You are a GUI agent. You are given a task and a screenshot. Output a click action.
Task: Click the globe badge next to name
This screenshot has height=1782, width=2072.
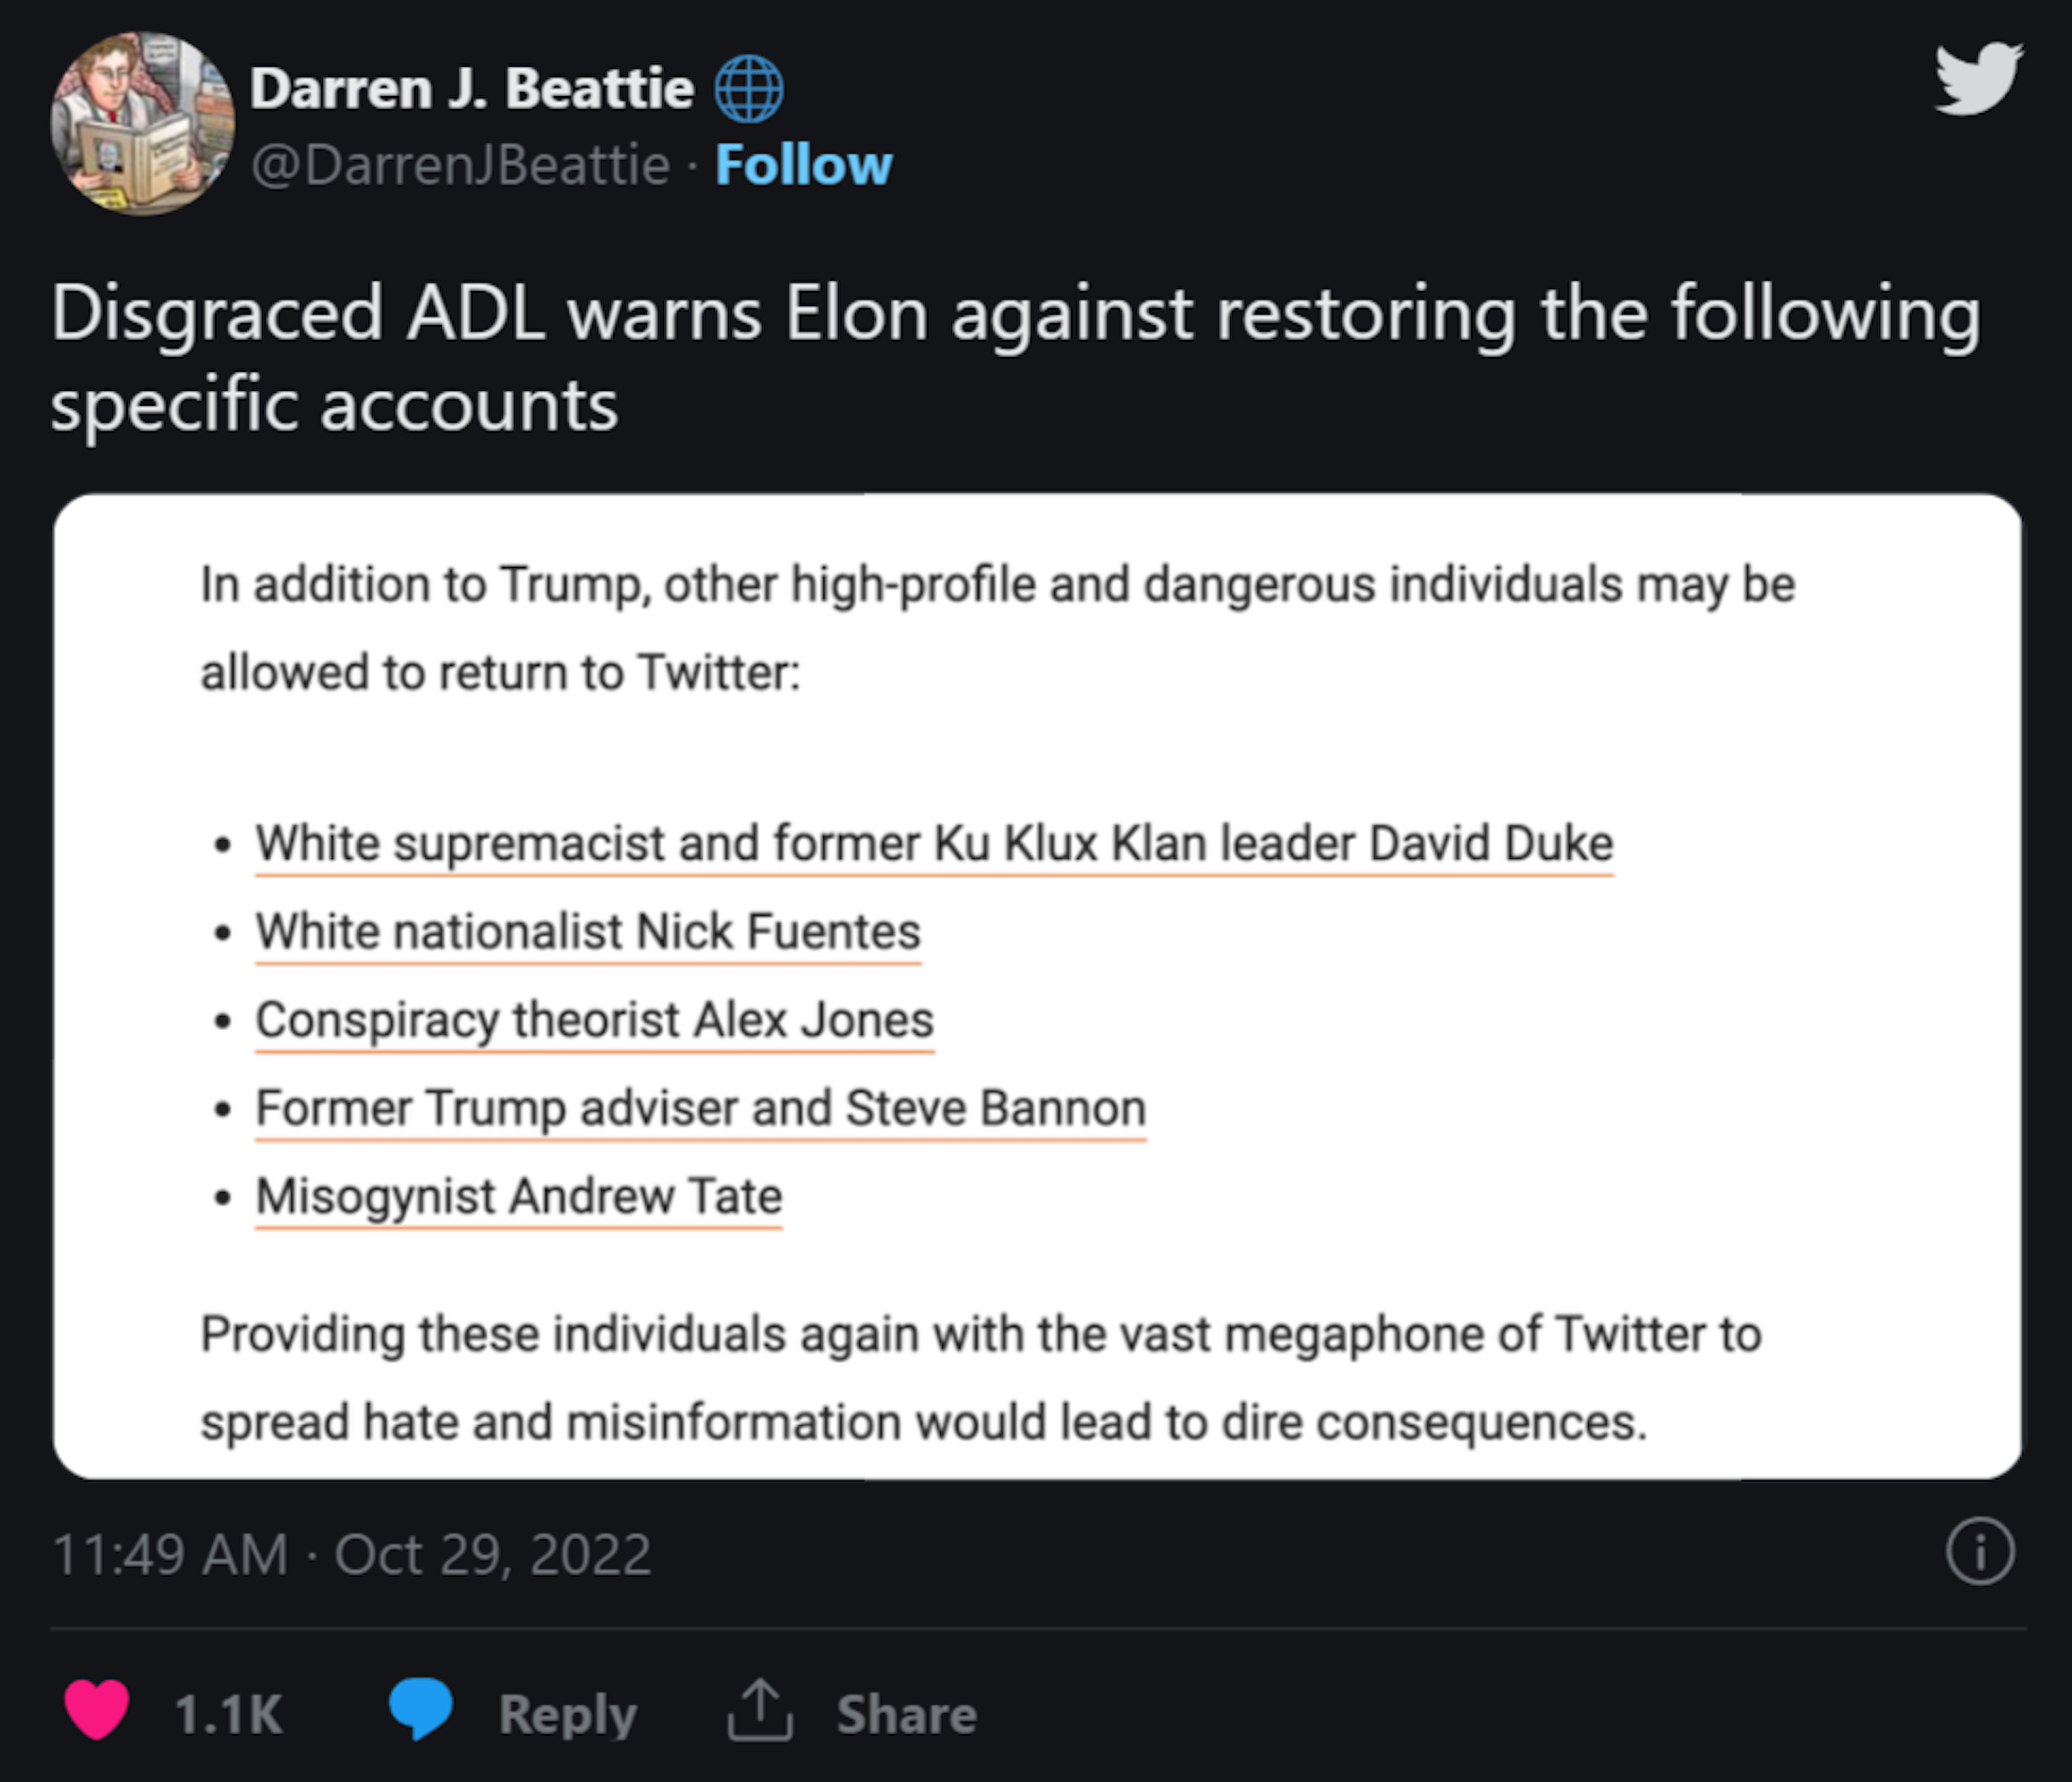pos(749,89)
